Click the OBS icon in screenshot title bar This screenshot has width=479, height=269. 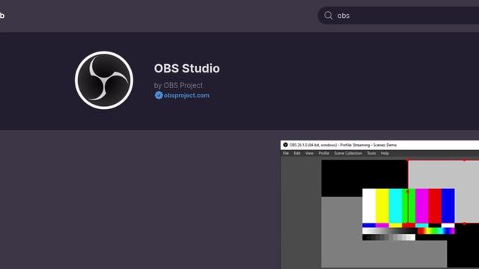tap(285, 145)
